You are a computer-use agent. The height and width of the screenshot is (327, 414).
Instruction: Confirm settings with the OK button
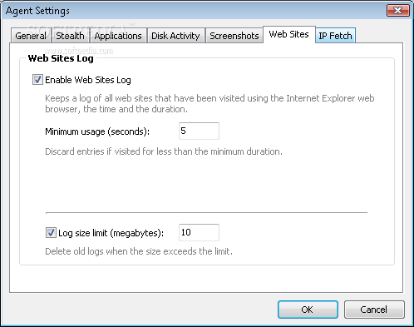click(308, 310)
